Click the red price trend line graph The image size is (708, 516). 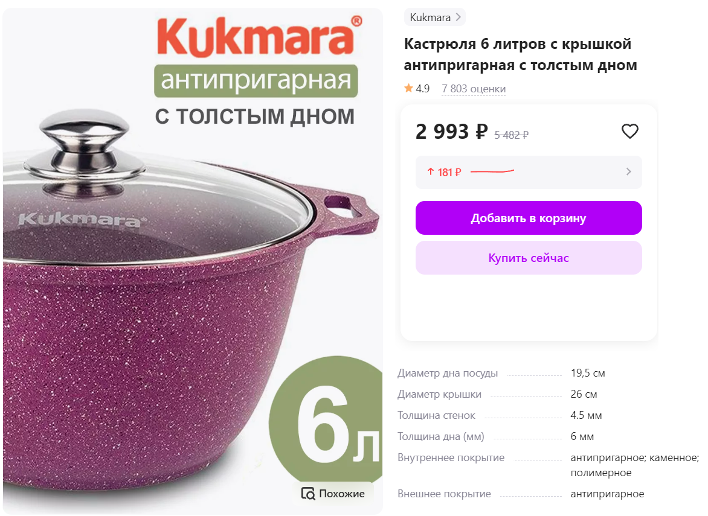(492, 171)
